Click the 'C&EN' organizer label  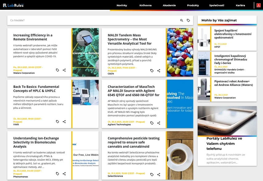click(x=111, y=74)
